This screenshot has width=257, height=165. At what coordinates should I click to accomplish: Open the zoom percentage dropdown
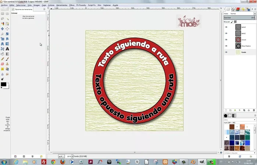[72, 156]
